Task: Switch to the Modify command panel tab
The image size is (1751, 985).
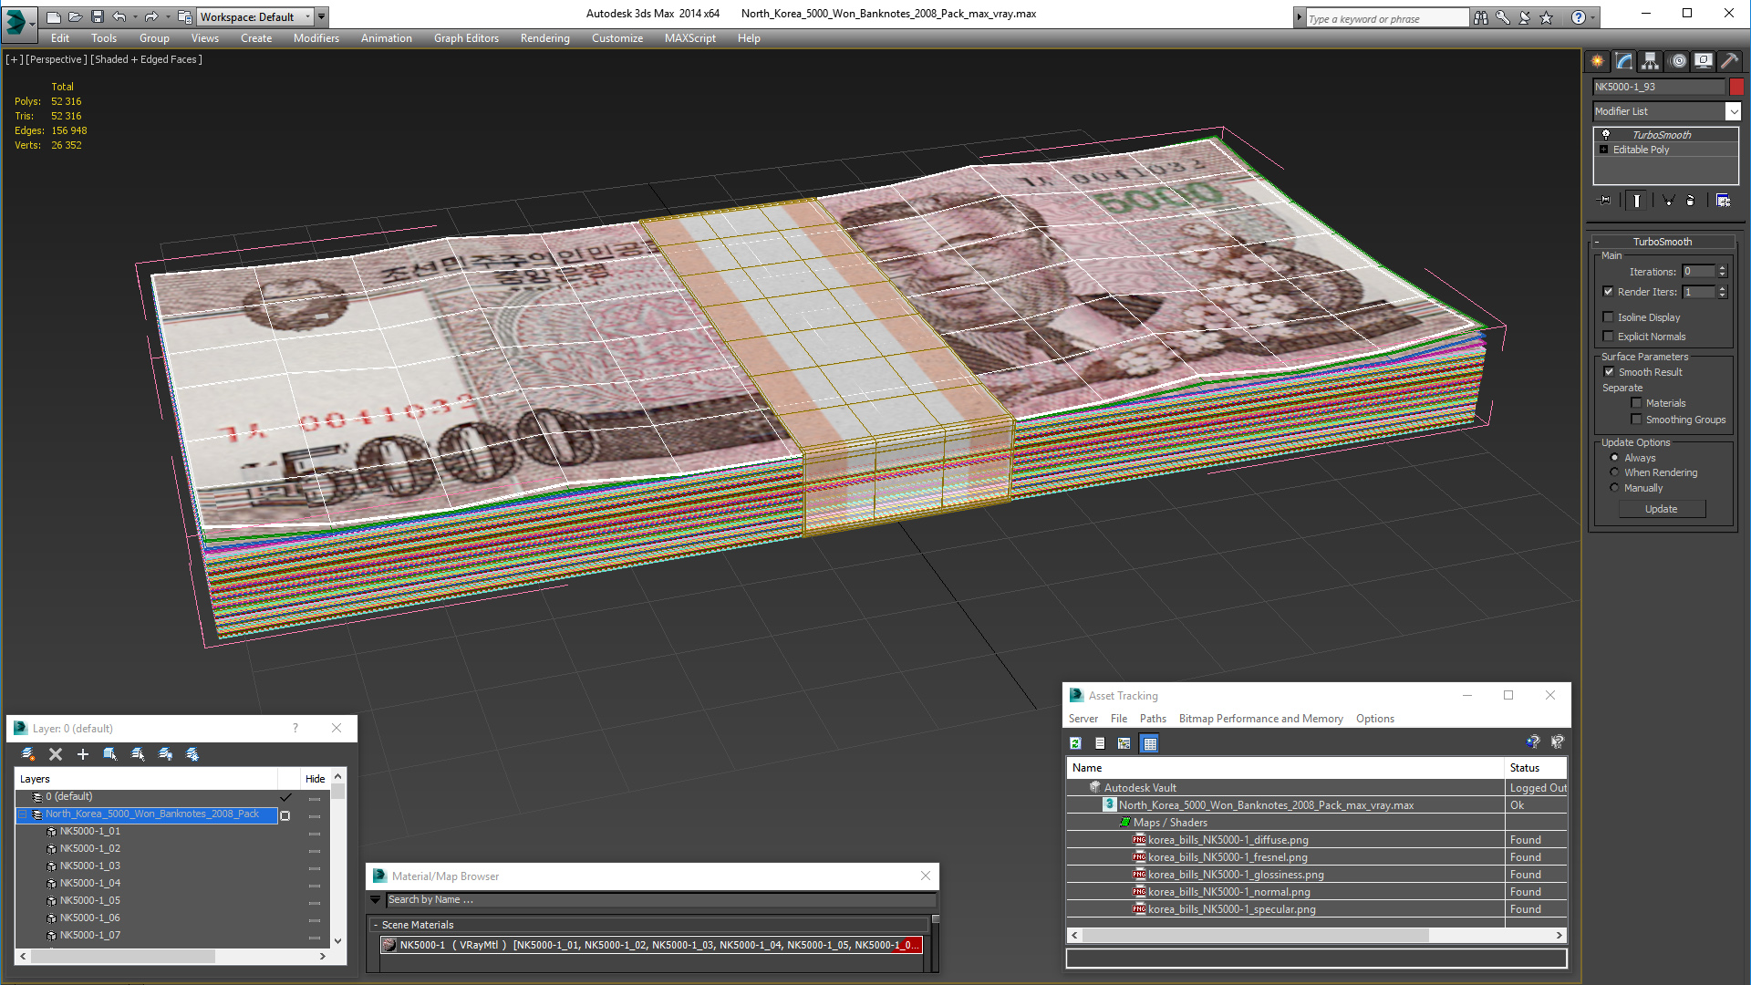Action: pyautogui.click(x=1624, y=61)
